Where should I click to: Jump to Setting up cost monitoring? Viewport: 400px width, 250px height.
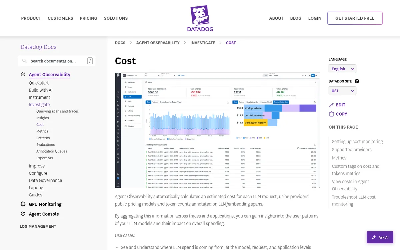(357, 141)
